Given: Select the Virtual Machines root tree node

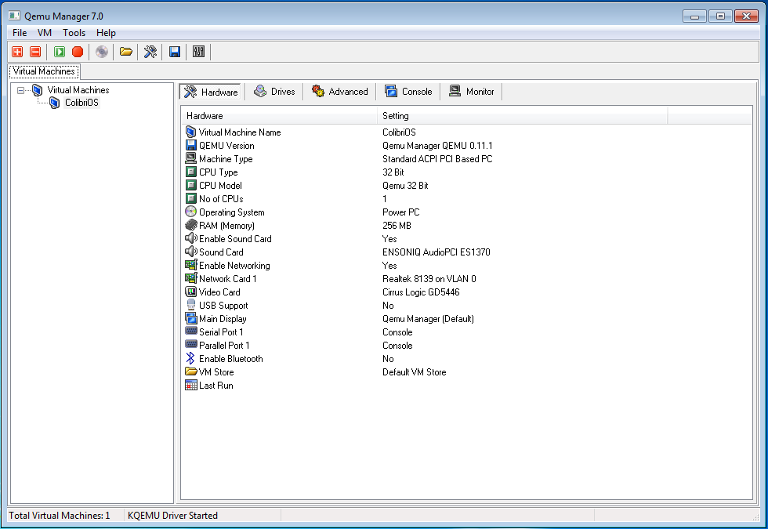Looking at the screenshot, I should 78,90.
